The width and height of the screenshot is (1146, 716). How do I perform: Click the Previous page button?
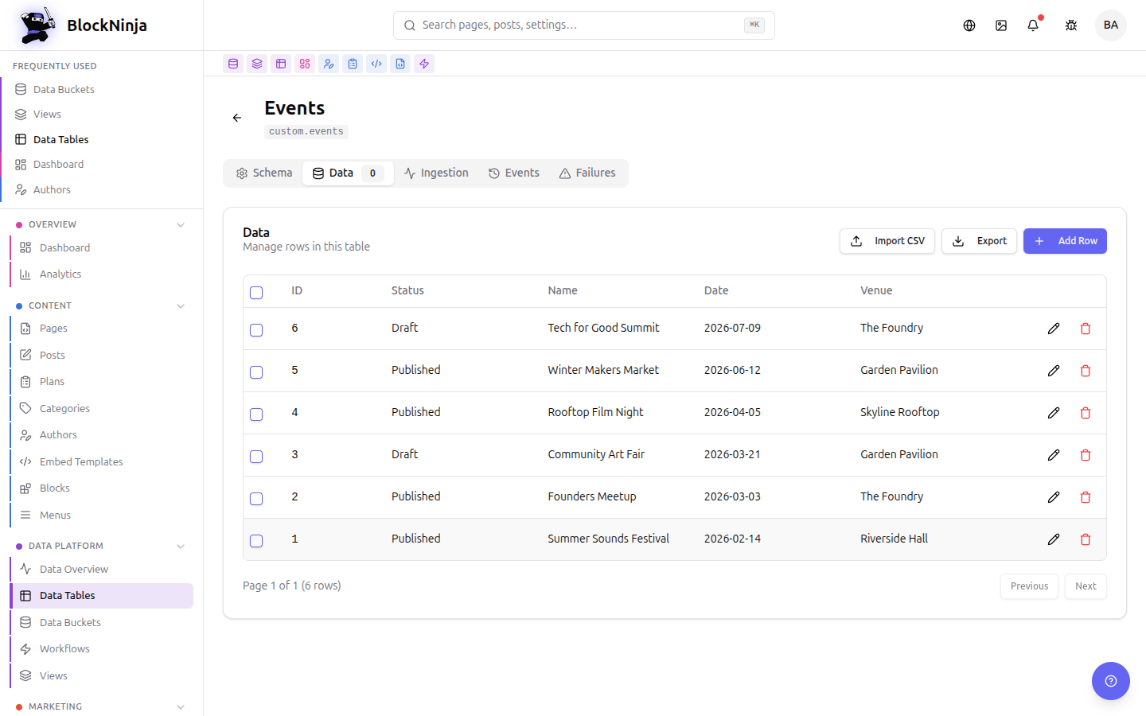pos(1030,586)
